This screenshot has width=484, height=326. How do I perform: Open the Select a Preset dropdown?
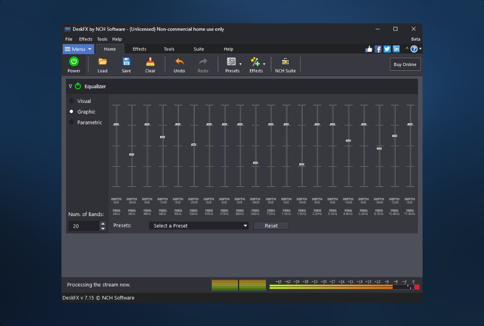point(199,226)
